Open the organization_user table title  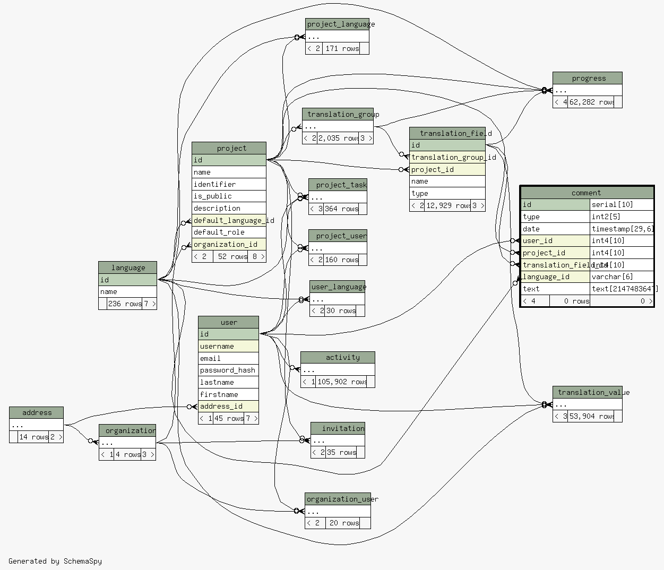point(338,499)
